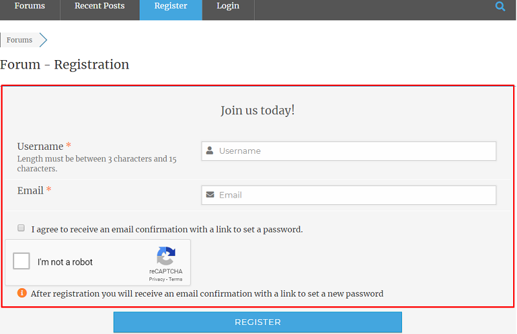Go to the Login menu item

coord(228,6)
